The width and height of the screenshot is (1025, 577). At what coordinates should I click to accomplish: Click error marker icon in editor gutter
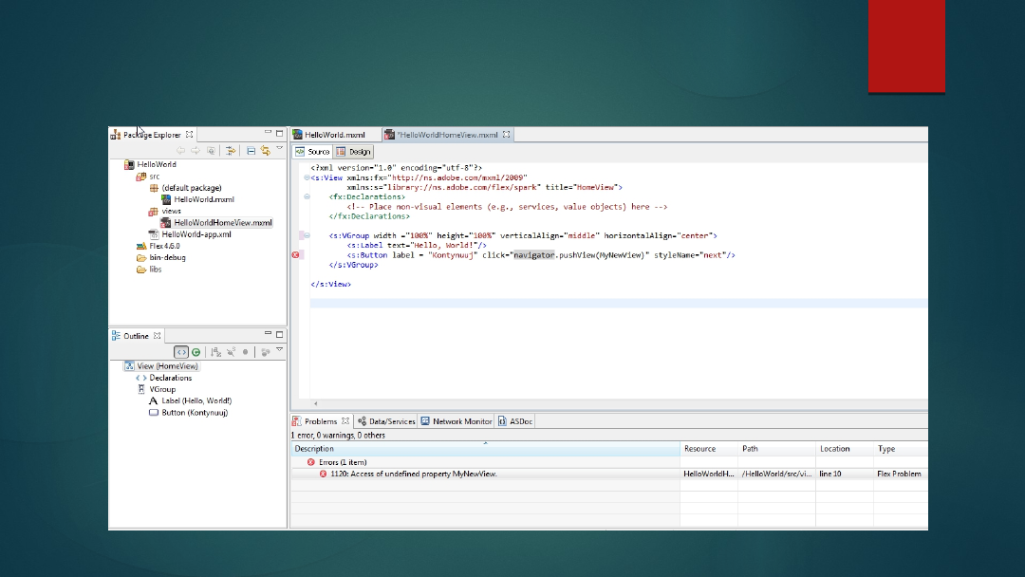pos(295,255)
